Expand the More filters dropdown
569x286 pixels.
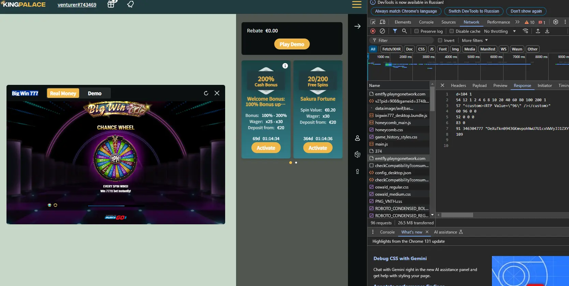point(475,40)
